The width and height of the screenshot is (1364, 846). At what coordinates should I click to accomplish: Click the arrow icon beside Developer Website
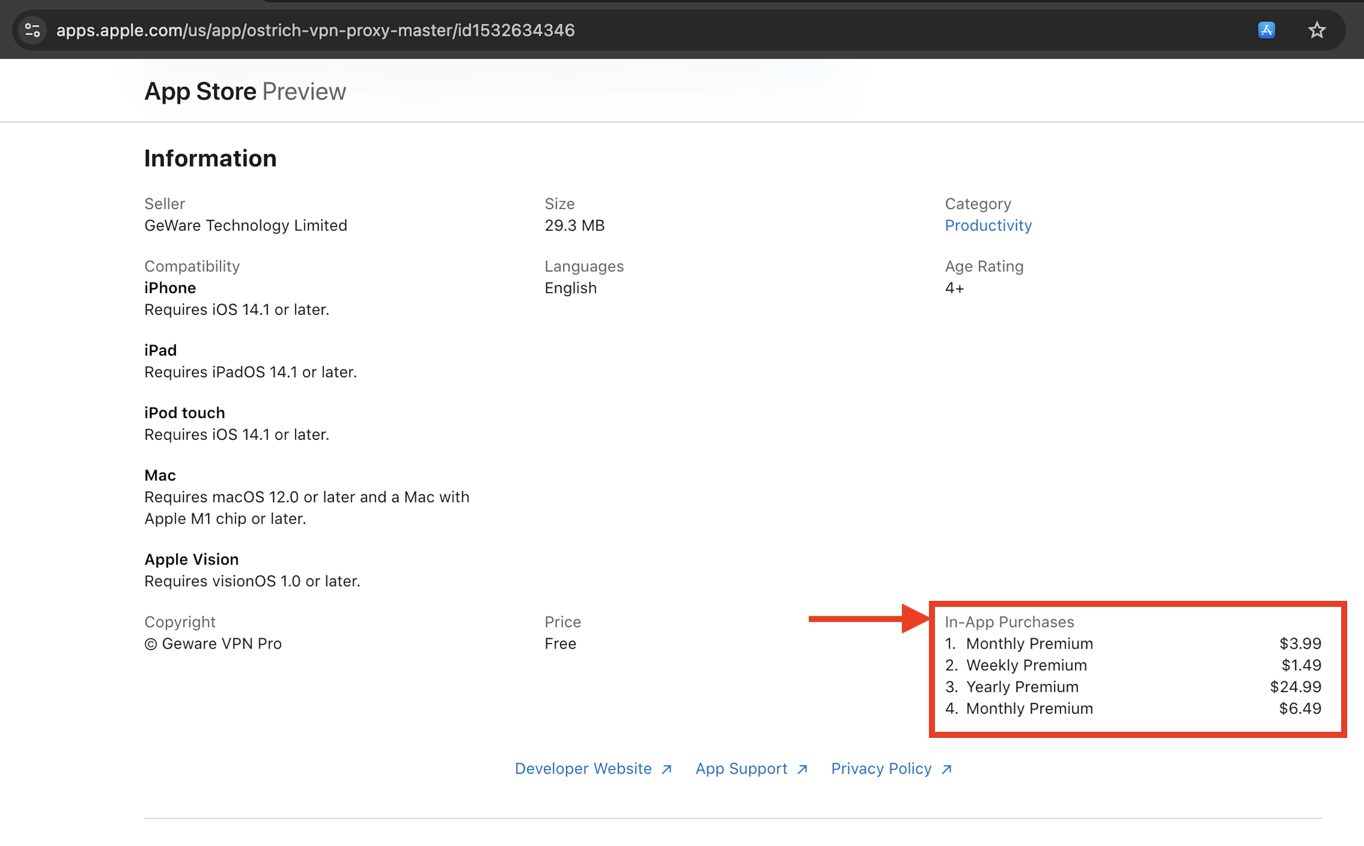pos(666,769)
